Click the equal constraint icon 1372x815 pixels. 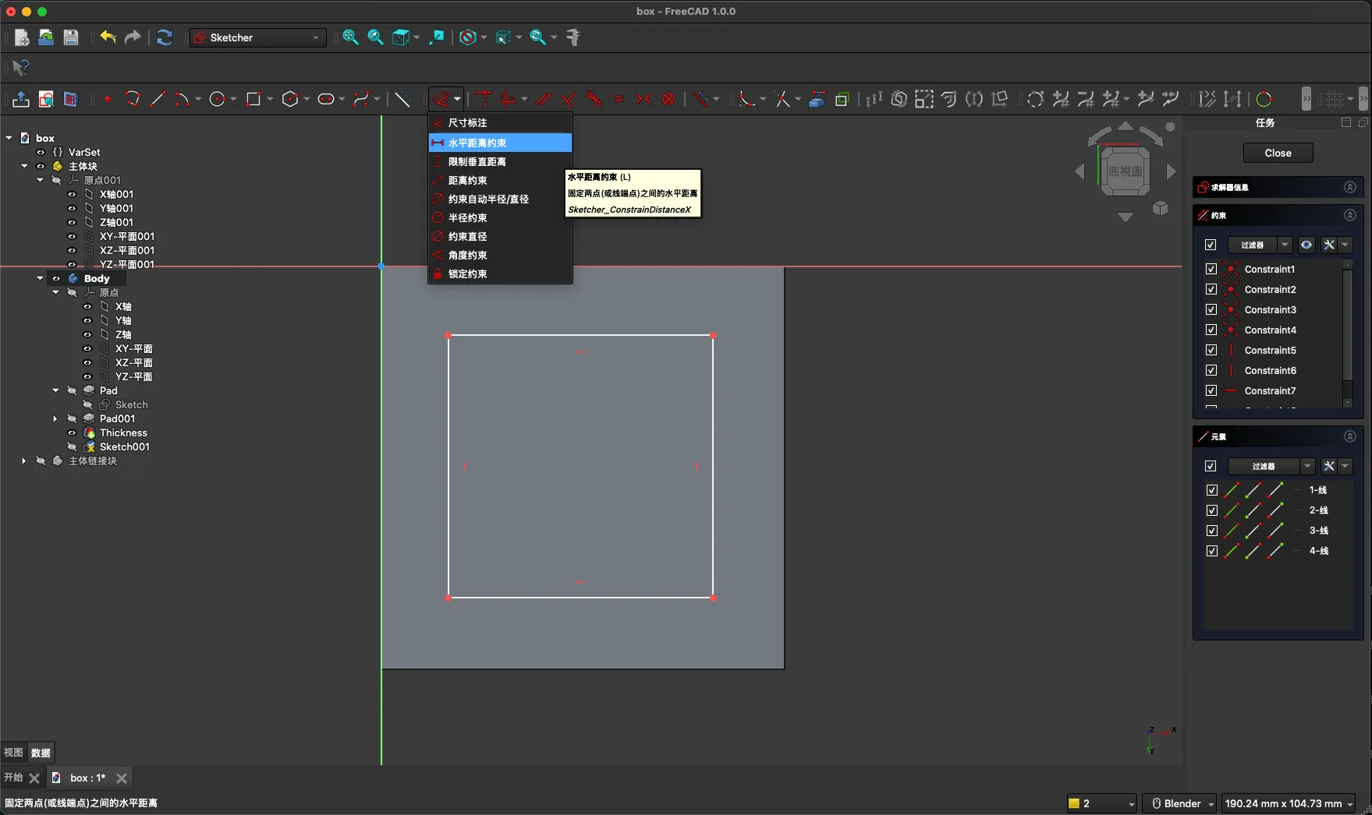[619, 99]
